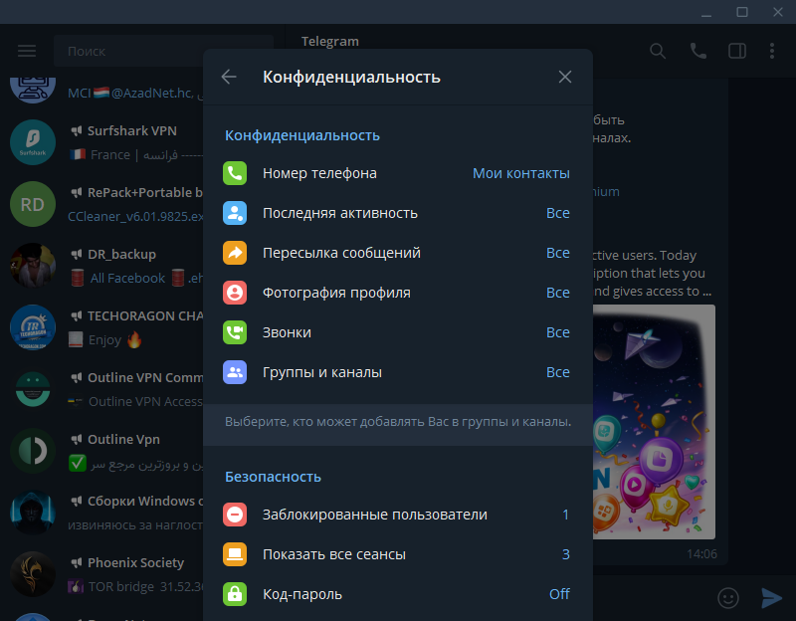Image resolution: width=796 pixels, height=621 pixels.
Task: Click the Все value next to Звонки
Action: tap(558, 332)
